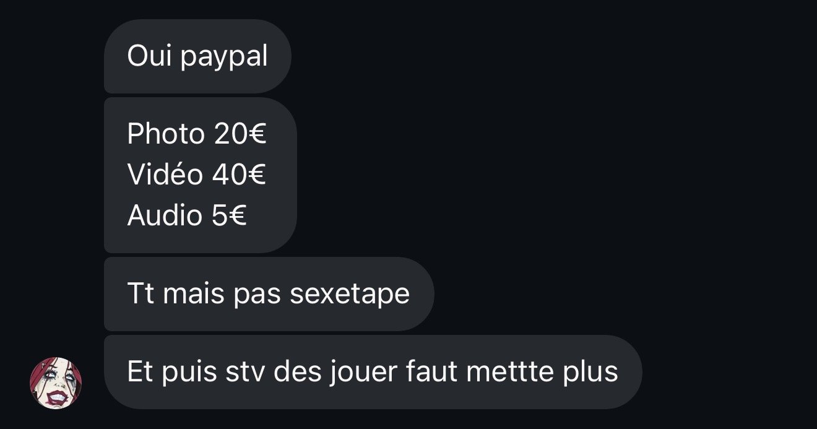Select the last message starting "Et puis stv"
The image size is (817, 429).
tap(373, 372)
